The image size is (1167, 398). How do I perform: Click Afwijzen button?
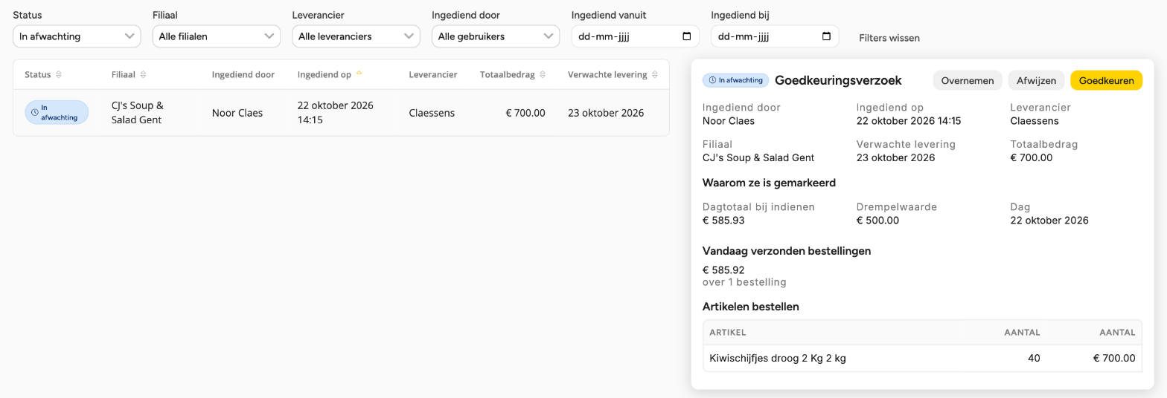[x=1037, y=80]
